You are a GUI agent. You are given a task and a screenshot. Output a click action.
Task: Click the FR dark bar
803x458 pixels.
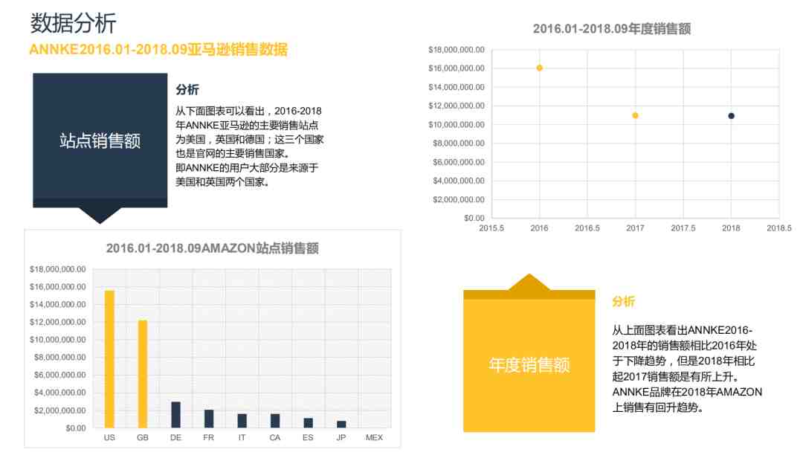point(209,419)
